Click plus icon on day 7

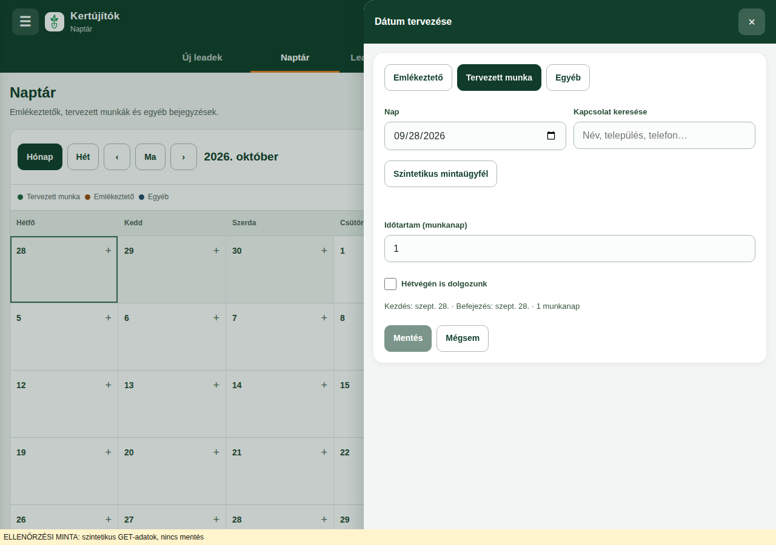(324, 317)
